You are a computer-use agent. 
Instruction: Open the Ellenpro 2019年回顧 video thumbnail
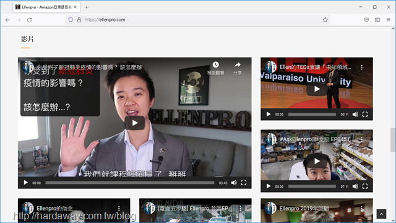pyautogui.click(x=317, y=211)
